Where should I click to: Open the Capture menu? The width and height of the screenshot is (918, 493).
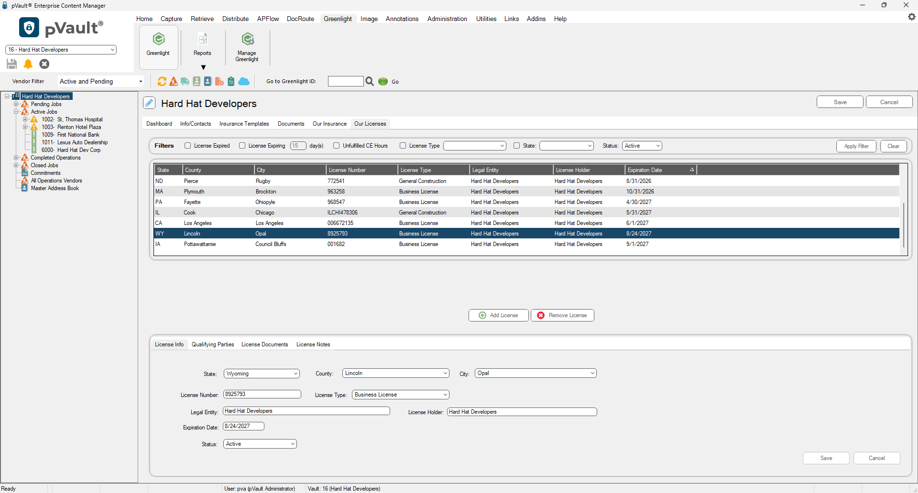171,19
